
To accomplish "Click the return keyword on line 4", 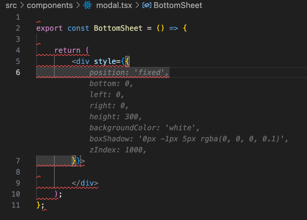I will coord(67,50).
